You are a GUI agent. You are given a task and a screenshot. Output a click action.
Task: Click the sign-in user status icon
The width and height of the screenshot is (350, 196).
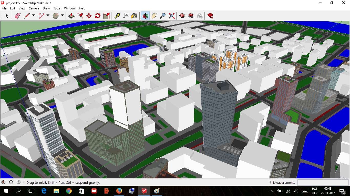19,182
